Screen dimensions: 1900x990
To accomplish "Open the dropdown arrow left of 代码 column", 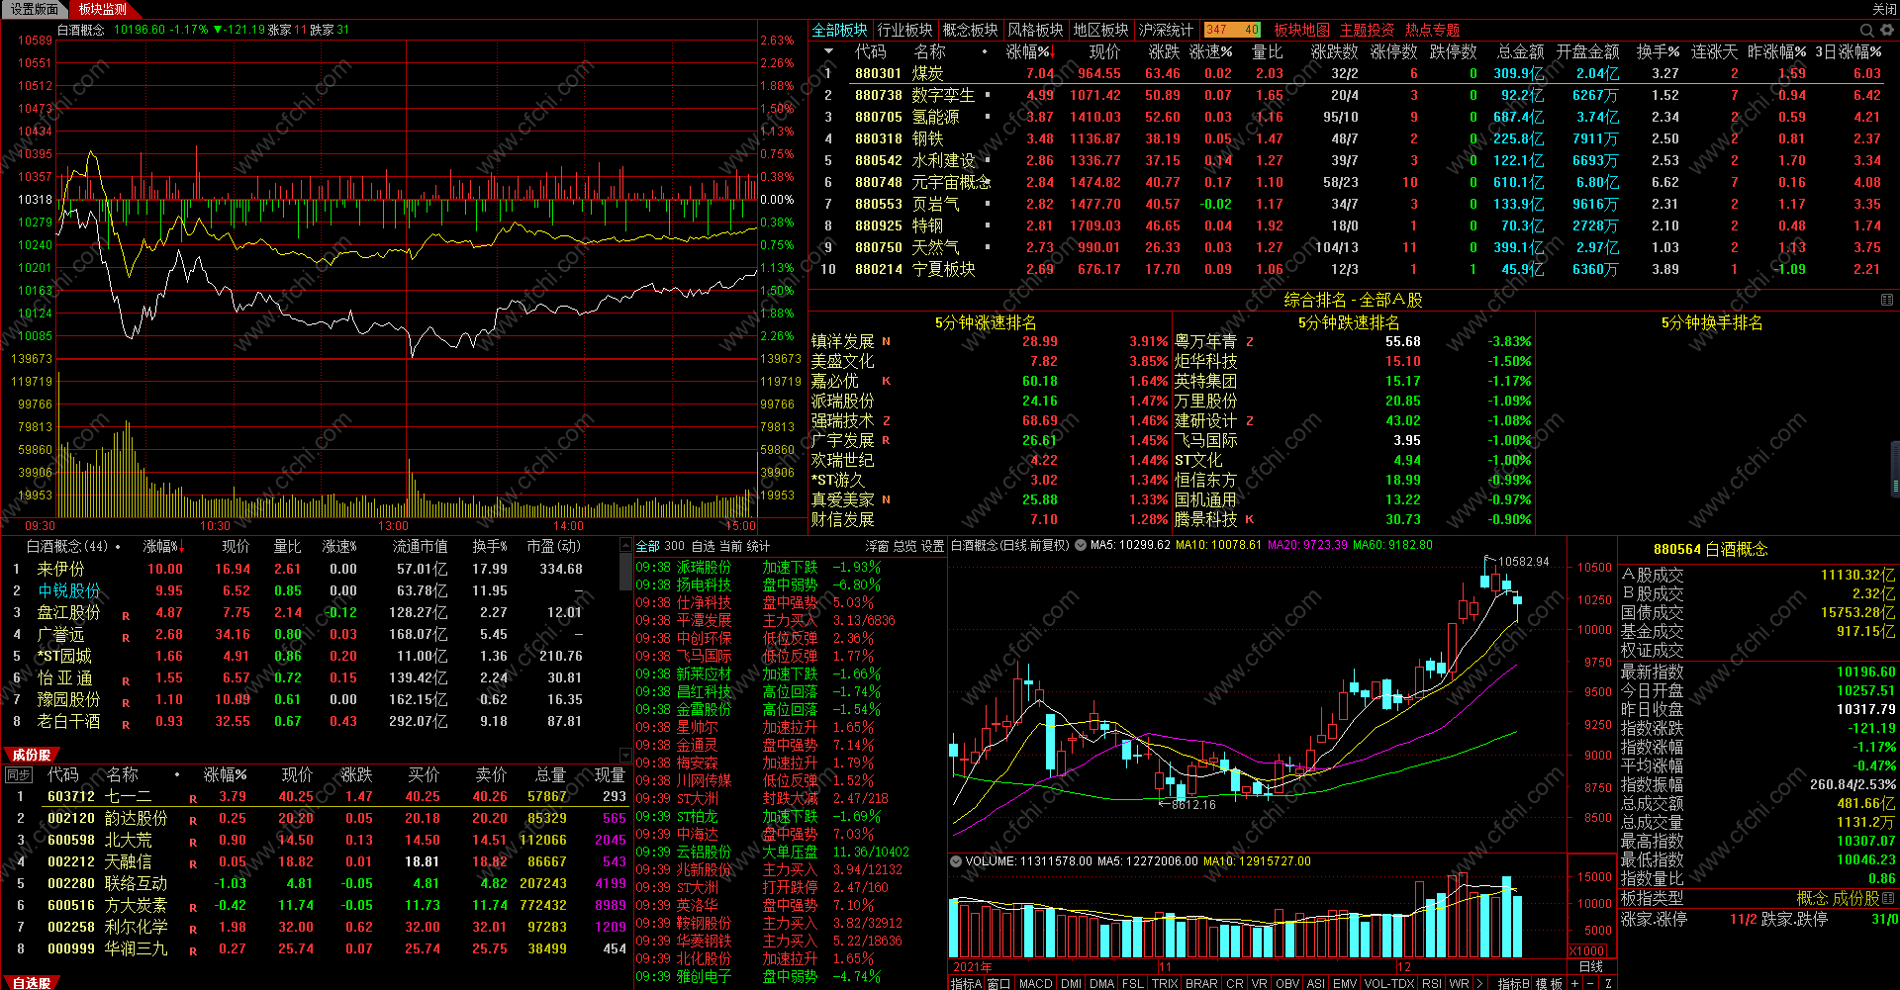I will point(828,51).
